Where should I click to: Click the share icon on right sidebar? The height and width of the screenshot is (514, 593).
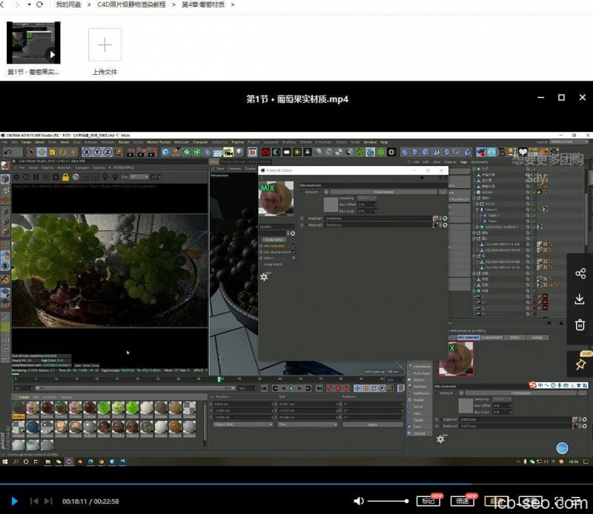580,273
